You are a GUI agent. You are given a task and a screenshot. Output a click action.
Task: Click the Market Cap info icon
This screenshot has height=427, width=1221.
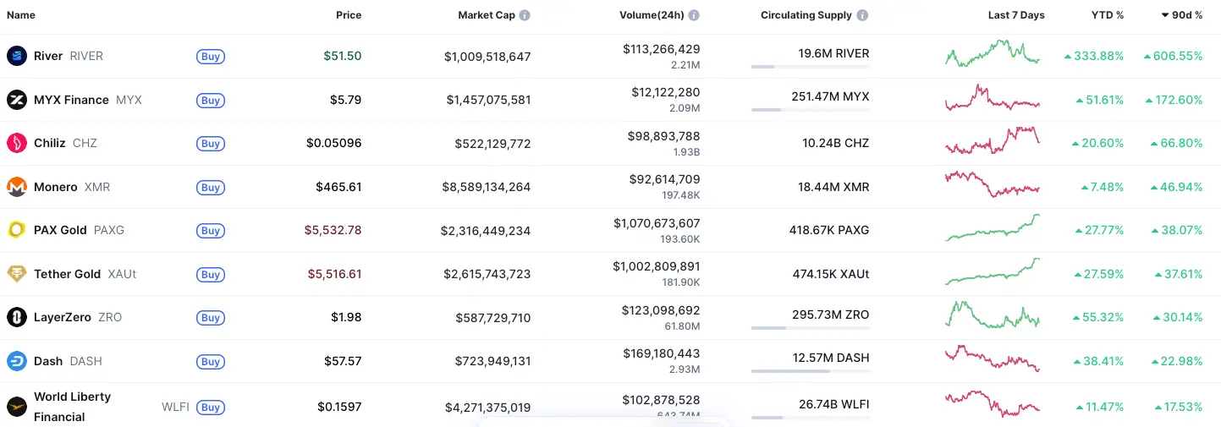[x=525, y=15]
